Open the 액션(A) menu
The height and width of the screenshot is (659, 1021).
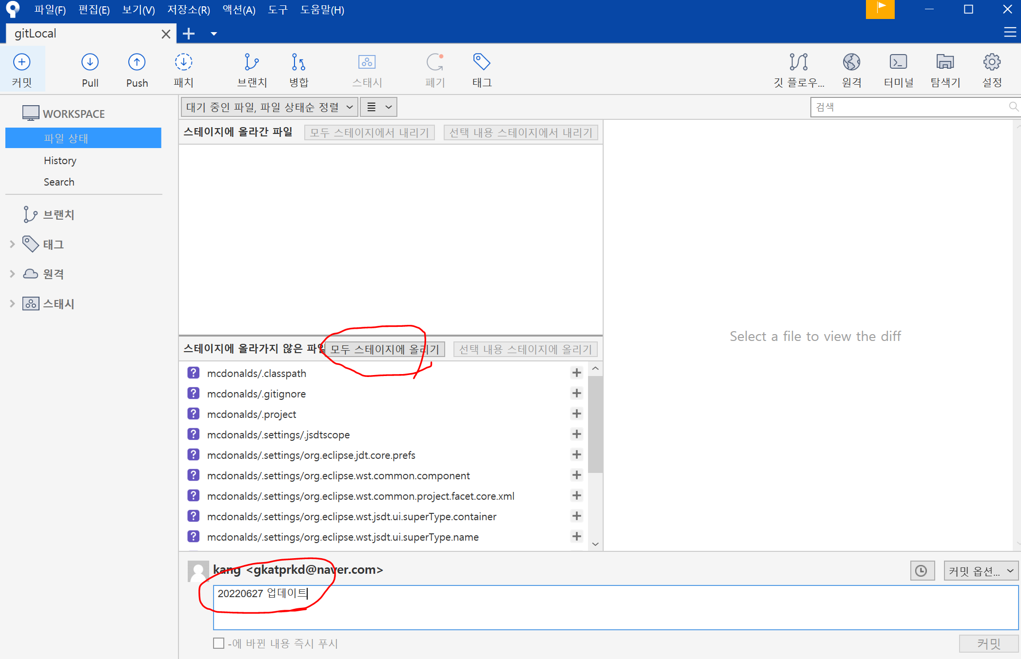coord(239,10)
